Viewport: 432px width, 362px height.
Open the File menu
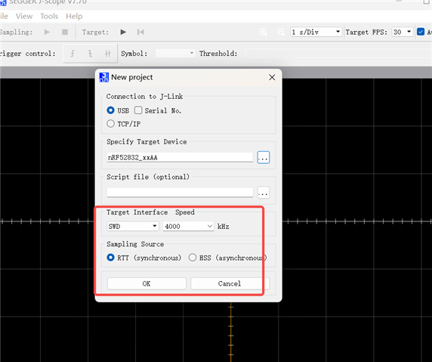[4, 17]
